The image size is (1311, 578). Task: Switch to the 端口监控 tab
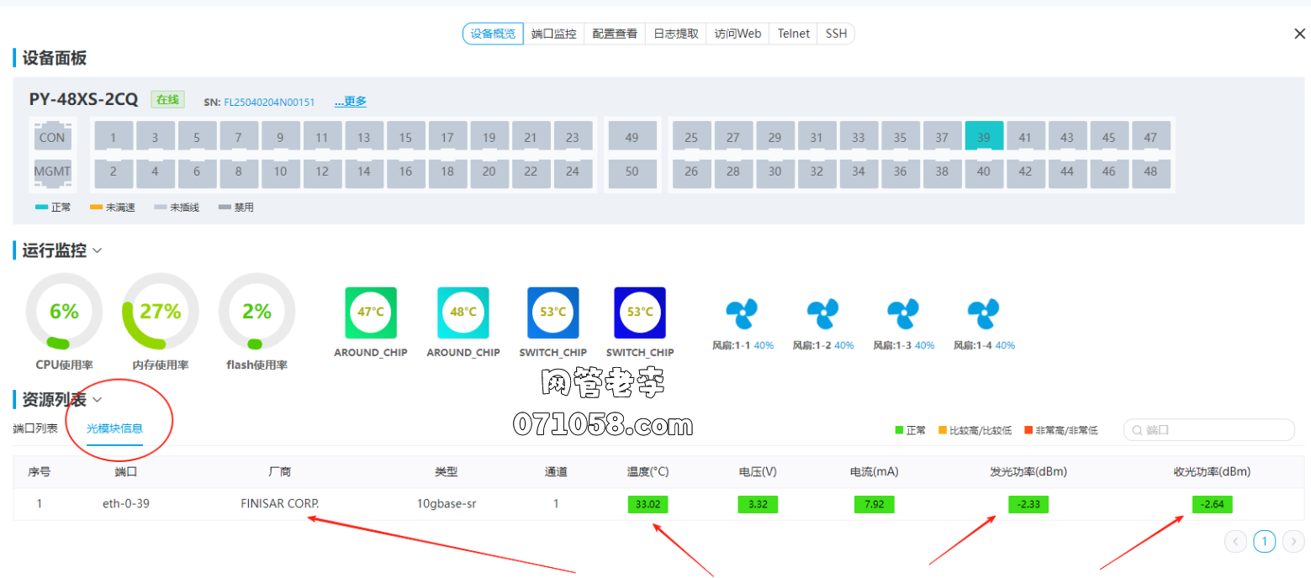coord(553,34)
